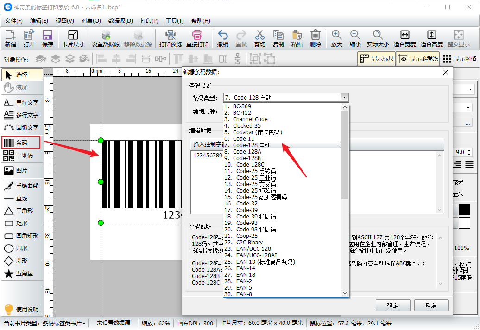
Task: Click the 确定 confirm button
Action: 393,305
